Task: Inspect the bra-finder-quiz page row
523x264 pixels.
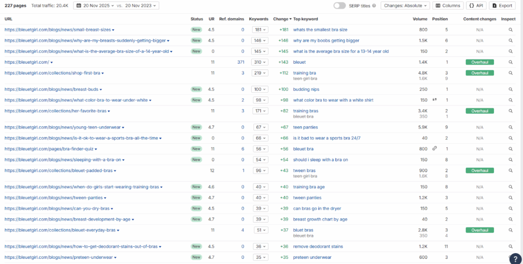Action: (510, 149)
